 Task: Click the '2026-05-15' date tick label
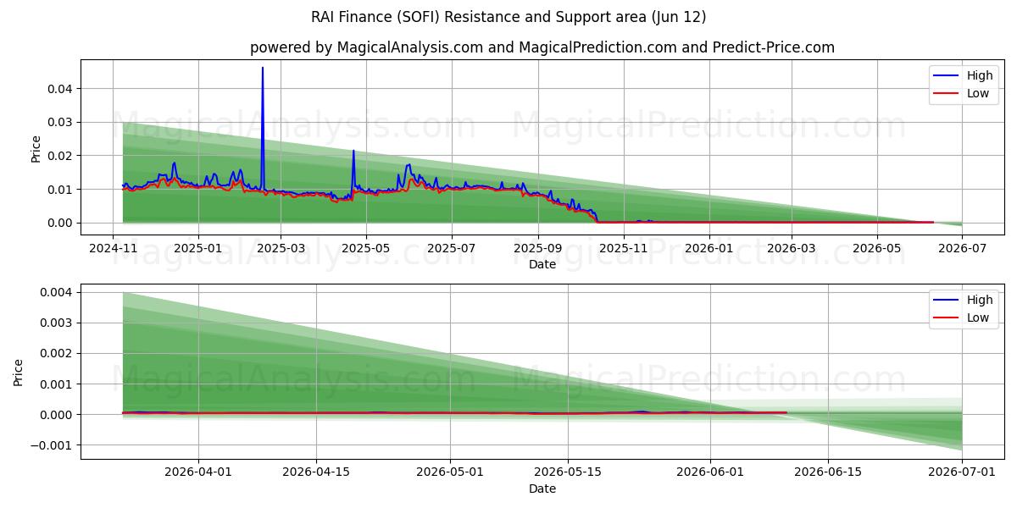coord(567,472)
